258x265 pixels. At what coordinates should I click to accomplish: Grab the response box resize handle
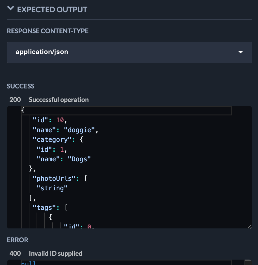coord(249,227)
